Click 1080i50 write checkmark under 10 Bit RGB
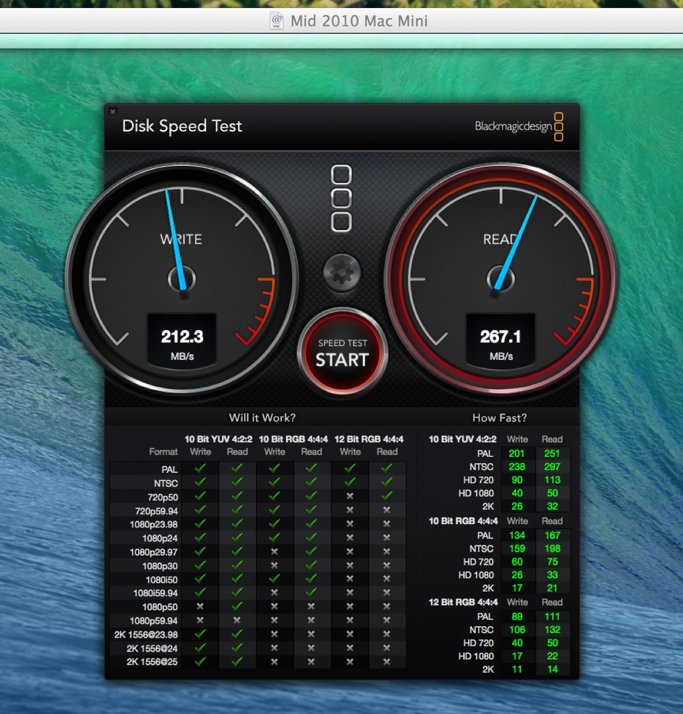This screenshot has height=714, width=683. point(274,578)
